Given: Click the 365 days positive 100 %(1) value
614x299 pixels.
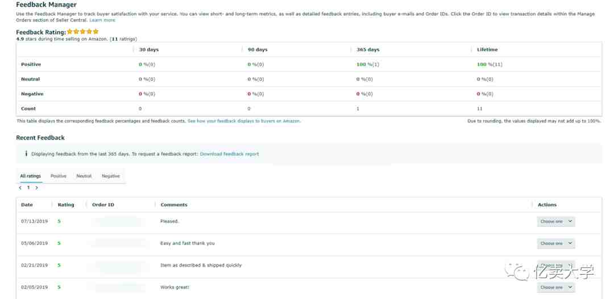Looking at the screenshot, I should pyautogui.click(x=368, y=65).
